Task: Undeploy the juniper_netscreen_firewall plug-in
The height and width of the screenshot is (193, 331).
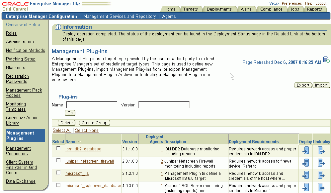Action: click(x=321, y=163)
